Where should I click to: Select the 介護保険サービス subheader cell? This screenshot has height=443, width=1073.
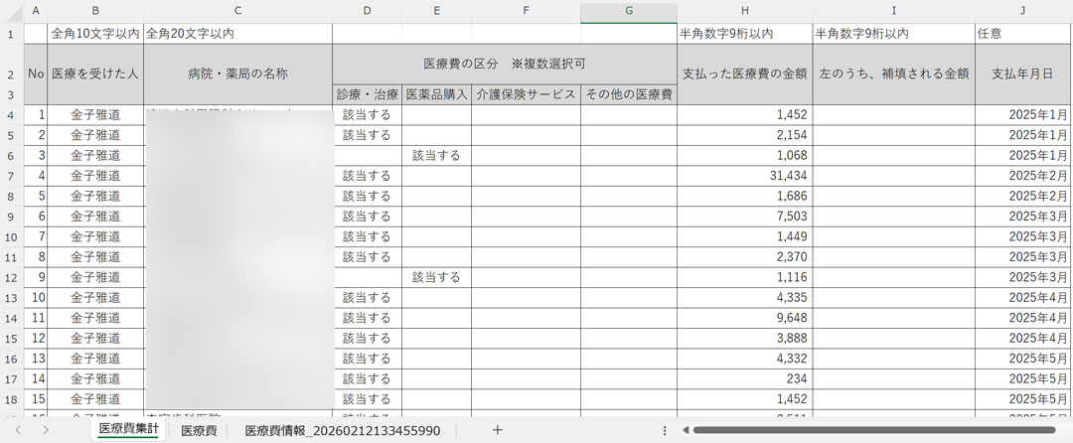526,95
